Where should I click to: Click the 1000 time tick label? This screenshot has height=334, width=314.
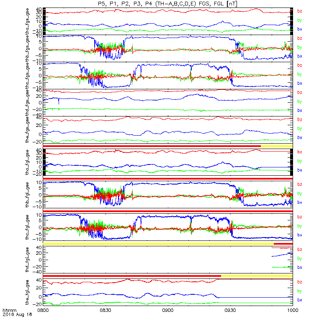[x=293, y=310]
